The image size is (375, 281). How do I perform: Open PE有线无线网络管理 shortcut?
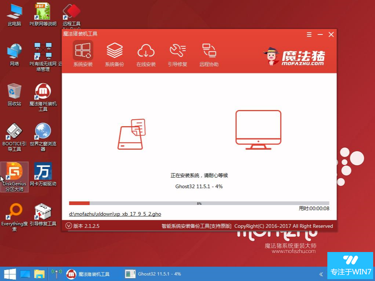tap(43, 58)
